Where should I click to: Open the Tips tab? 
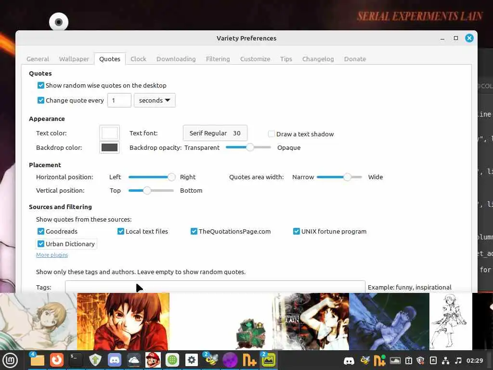286,59
